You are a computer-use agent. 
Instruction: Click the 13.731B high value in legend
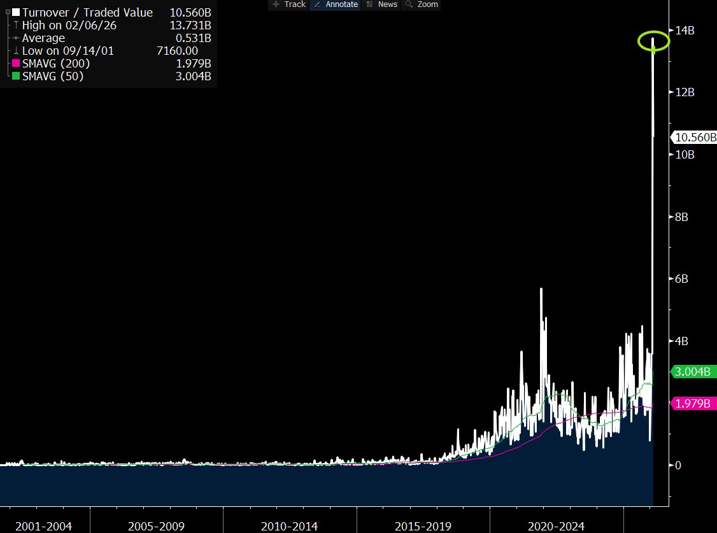click(x=190, y=25)
